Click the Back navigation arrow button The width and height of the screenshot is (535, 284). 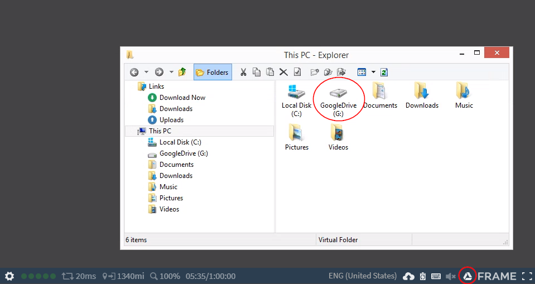134,72
